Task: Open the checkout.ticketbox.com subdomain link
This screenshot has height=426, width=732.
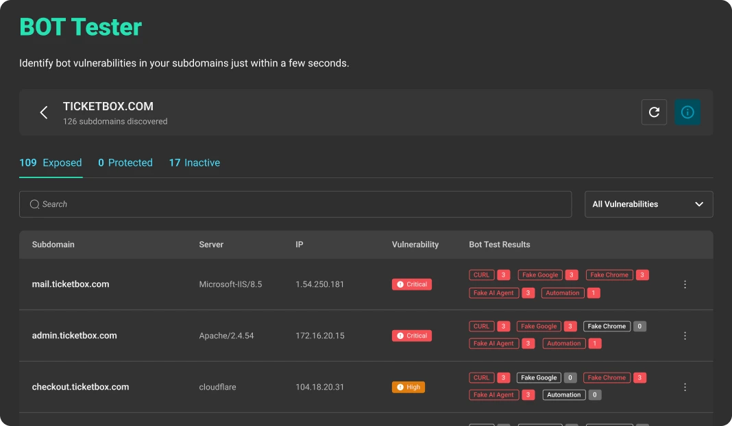Action: [x=80, y=387]
